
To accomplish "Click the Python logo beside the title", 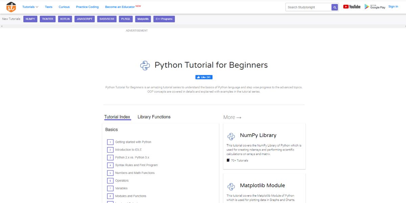I will [145, 65].
